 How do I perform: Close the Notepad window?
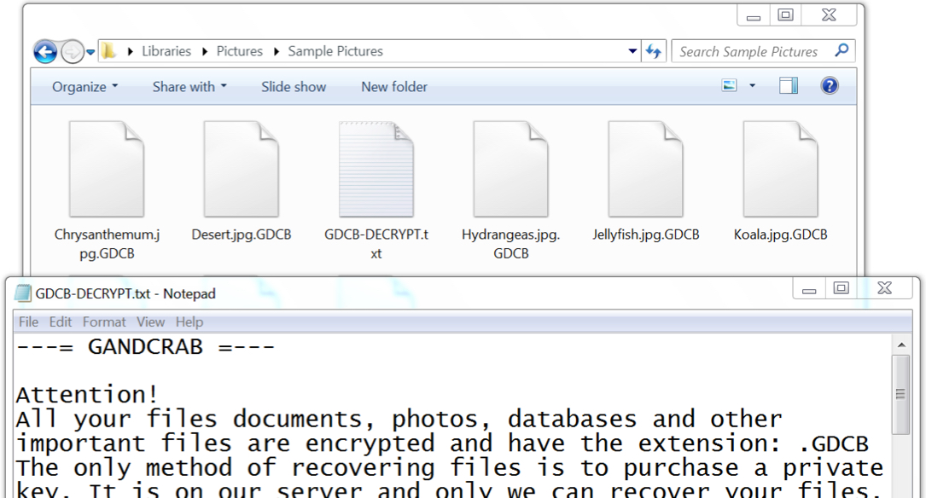tap(885, 288)
